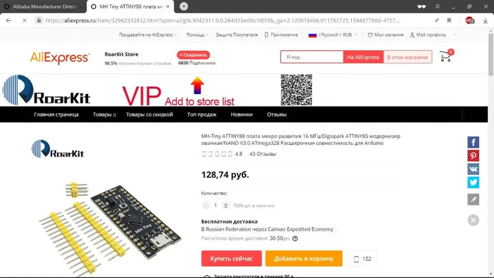This screenshot has width=494, height=278.
Task: Click the pencil edit icon on right sidebar
Action: [x=473, y=199]
